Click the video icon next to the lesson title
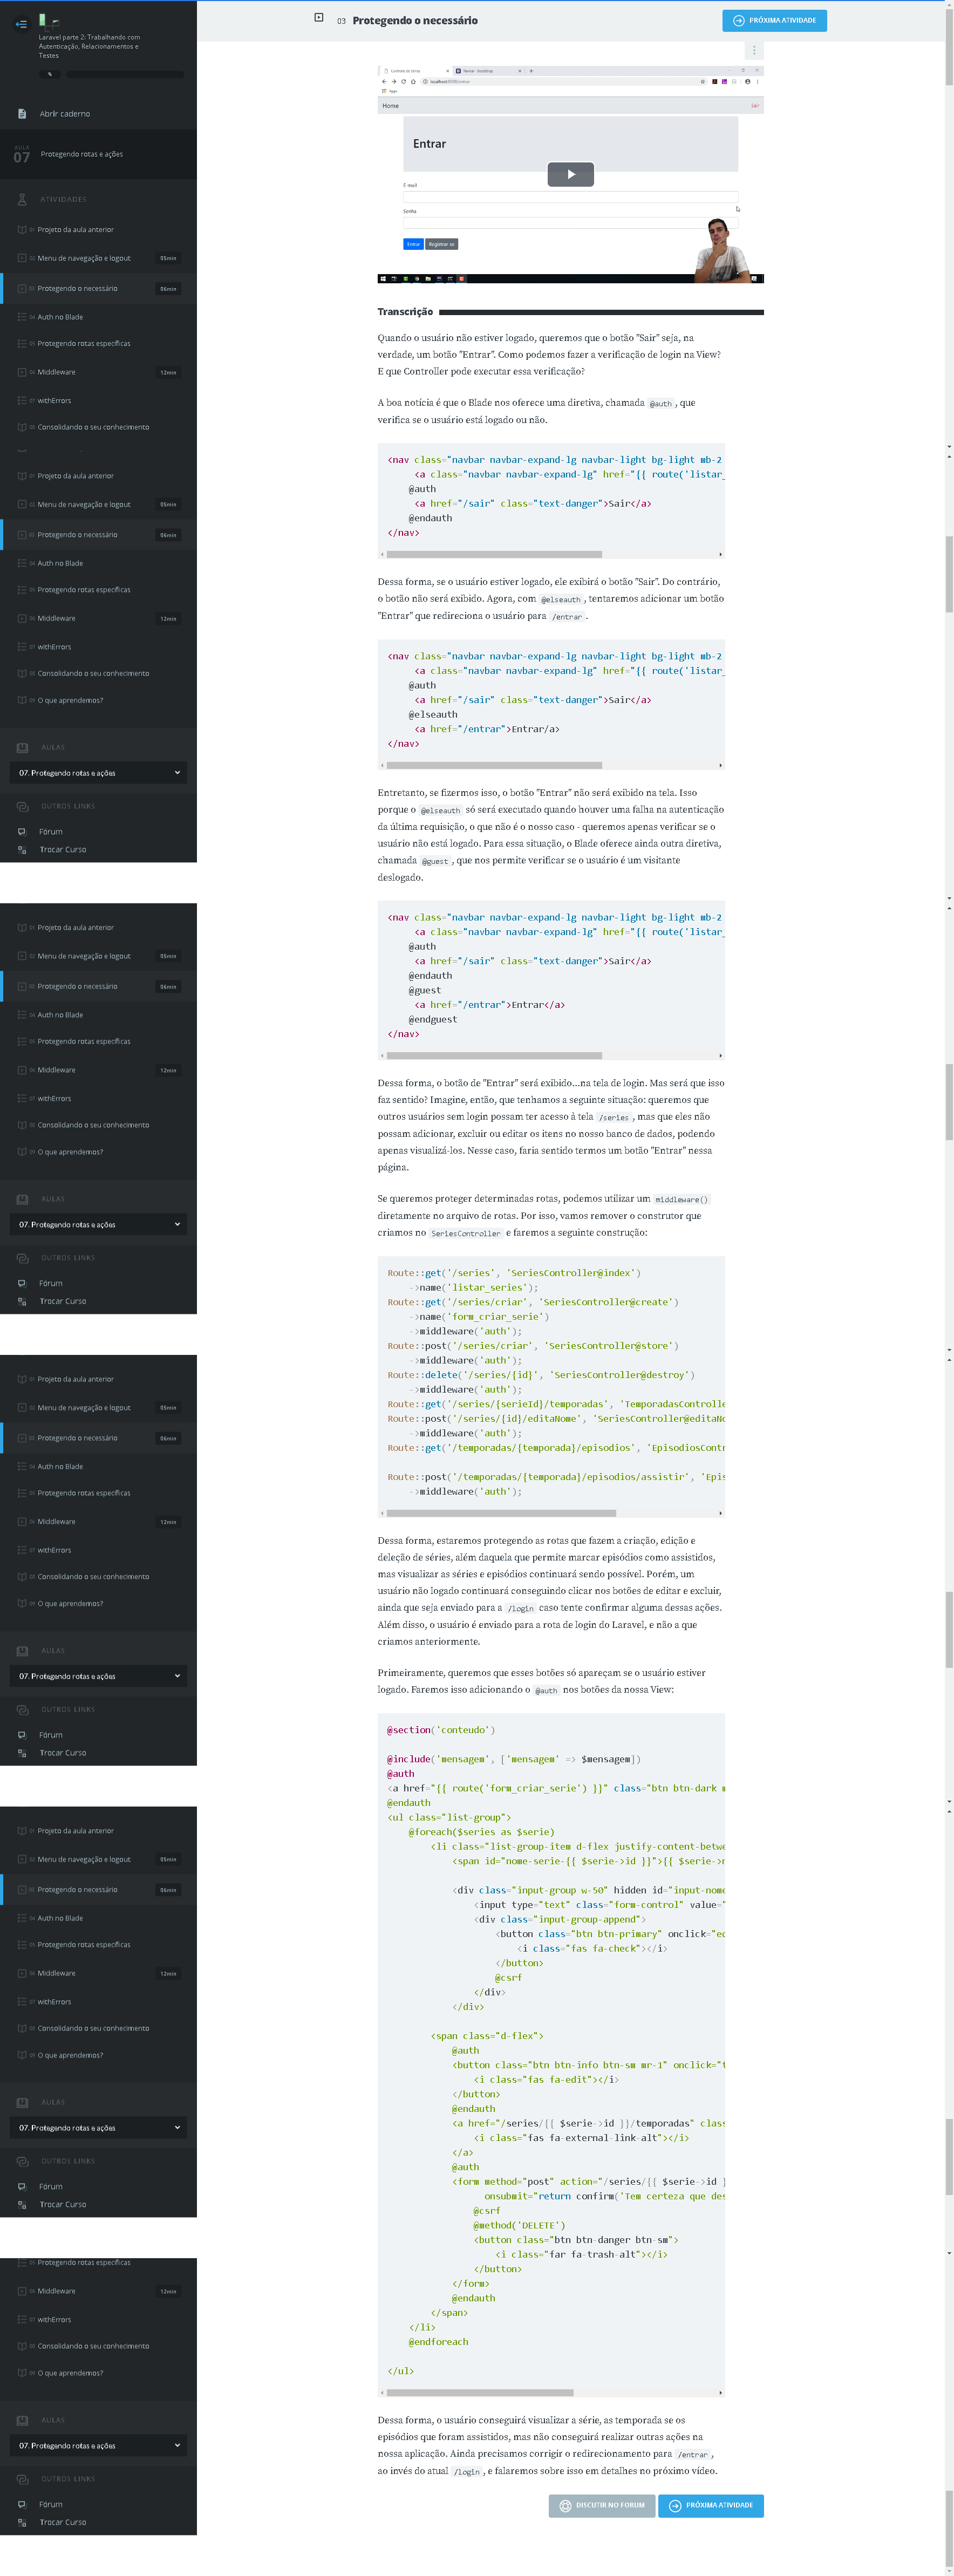954x2576 pixels. tap(319, 18)
